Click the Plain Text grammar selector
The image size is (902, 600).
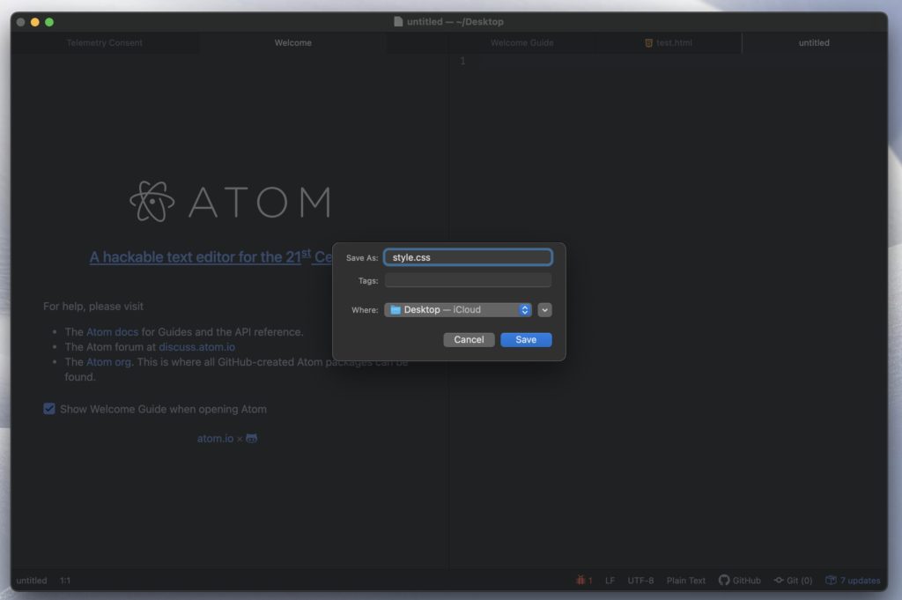click(685, 581)
